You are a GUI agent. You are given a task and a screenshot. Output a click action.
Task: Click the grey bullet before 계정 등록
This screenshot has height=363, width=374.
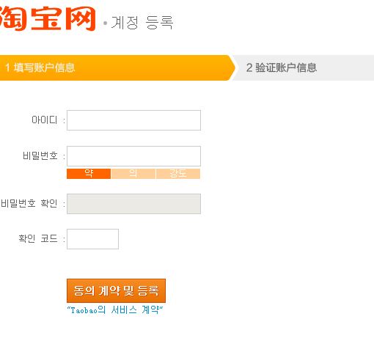[106, 23]
